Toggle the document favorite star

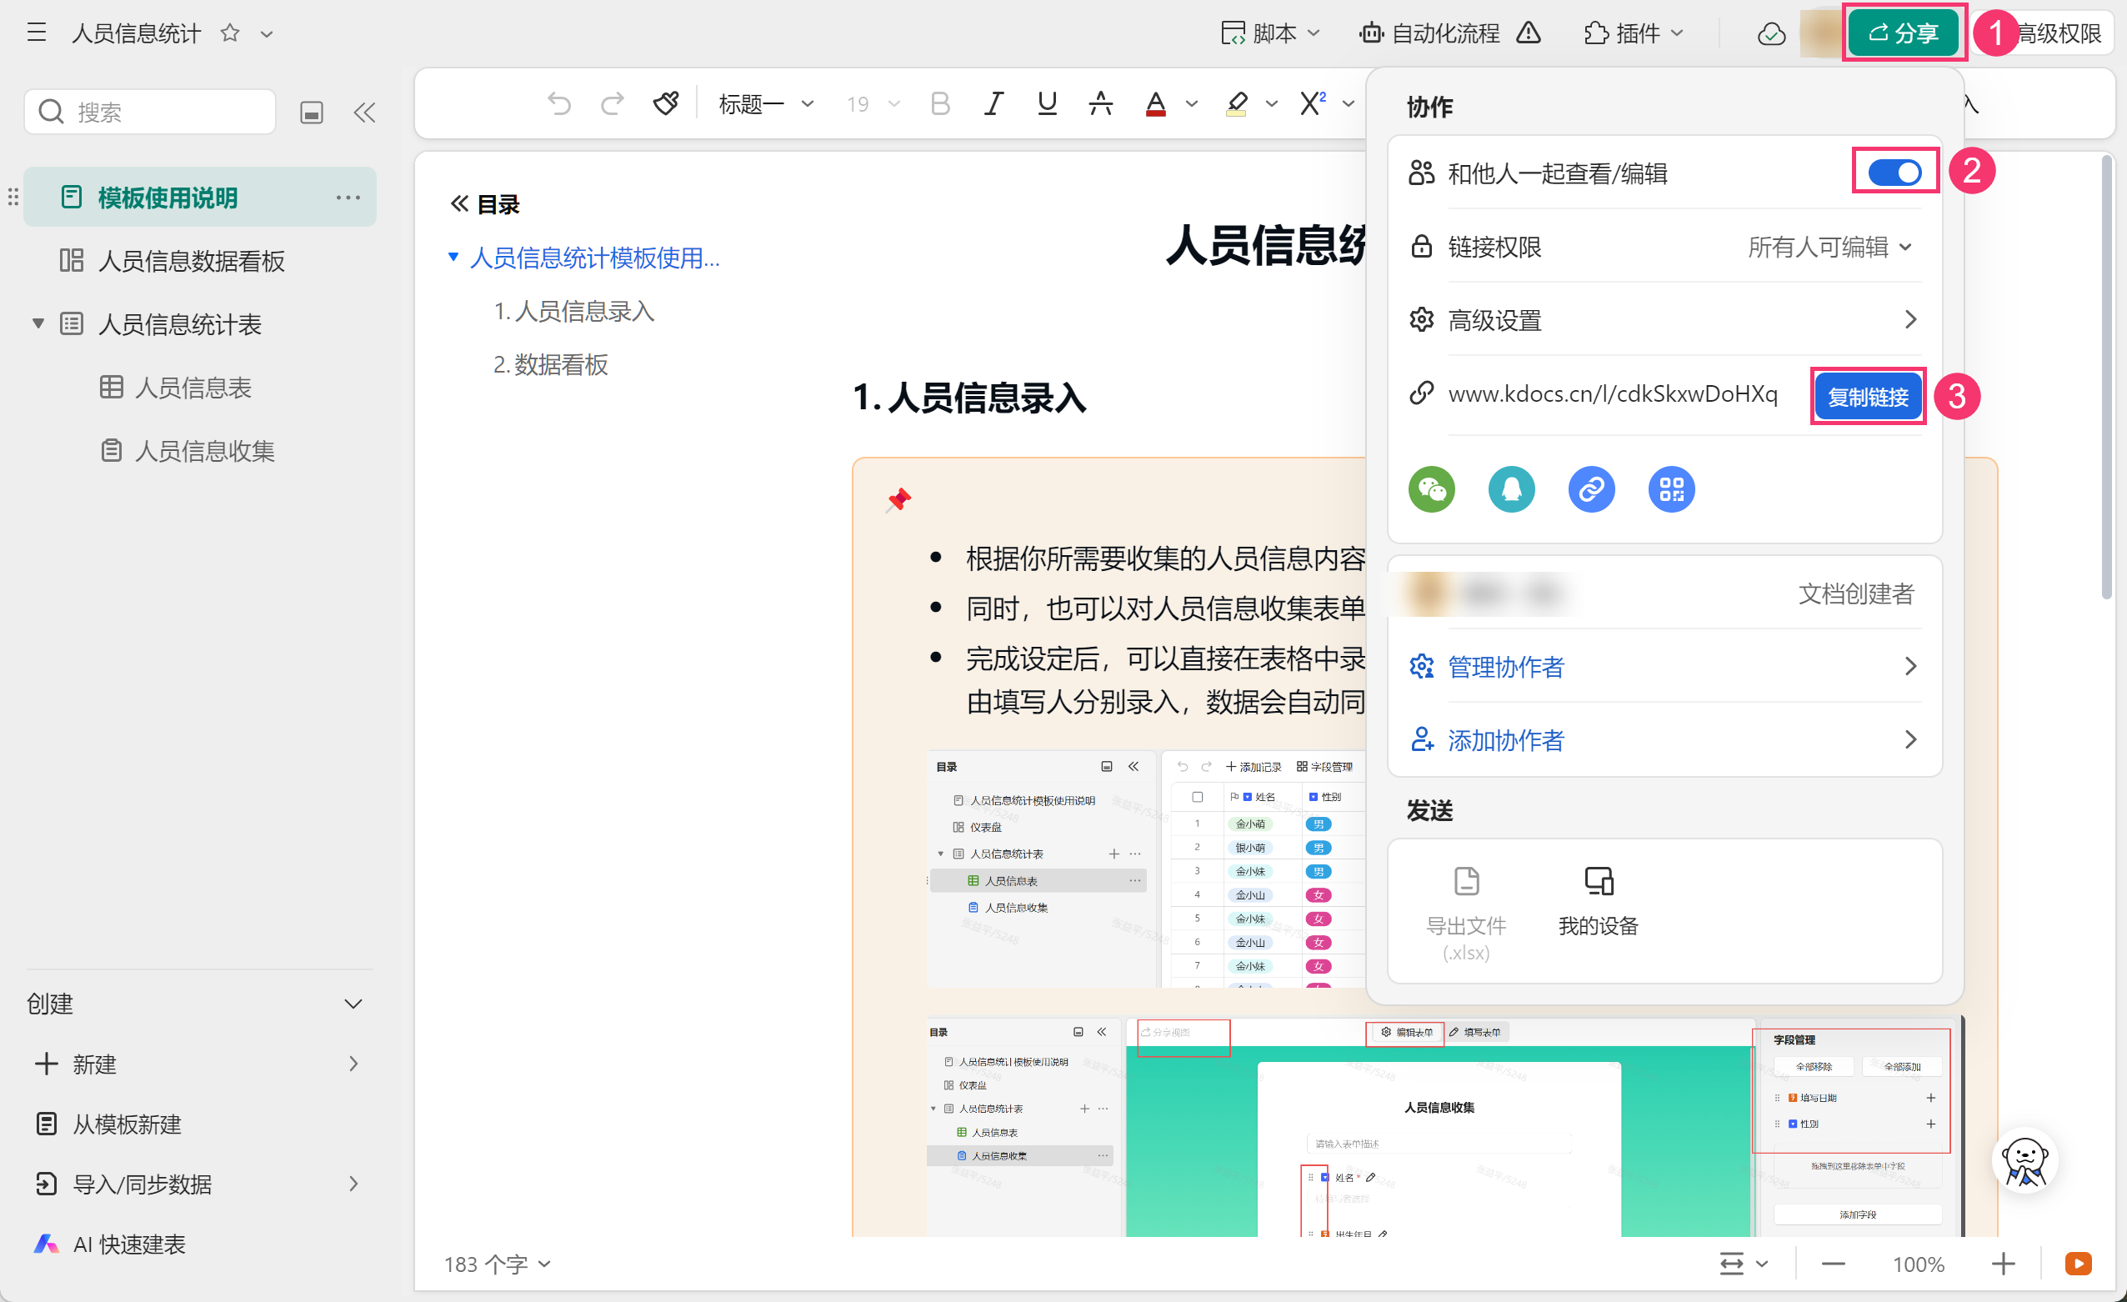point(230,33)
